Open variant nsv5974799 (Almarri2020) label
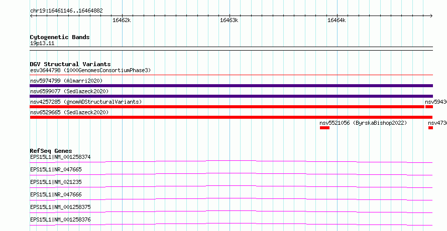Image resolution: width=447 pixels, height=231 pixels. tap(66, 81)
